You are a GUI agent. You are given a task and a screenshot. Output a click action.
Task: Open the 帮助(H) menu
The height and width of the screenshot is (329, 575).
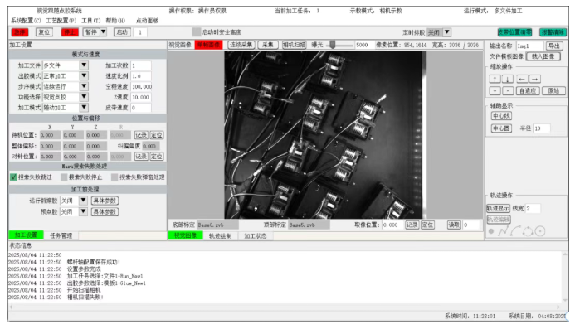tap(115, 21)
